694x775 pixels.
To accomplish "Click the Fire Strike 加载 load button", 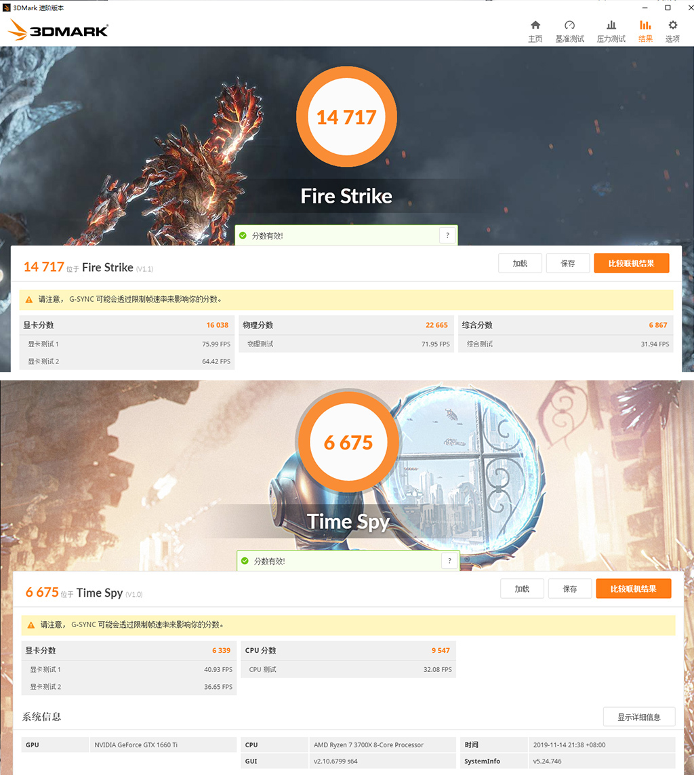I will click(520, 264).
